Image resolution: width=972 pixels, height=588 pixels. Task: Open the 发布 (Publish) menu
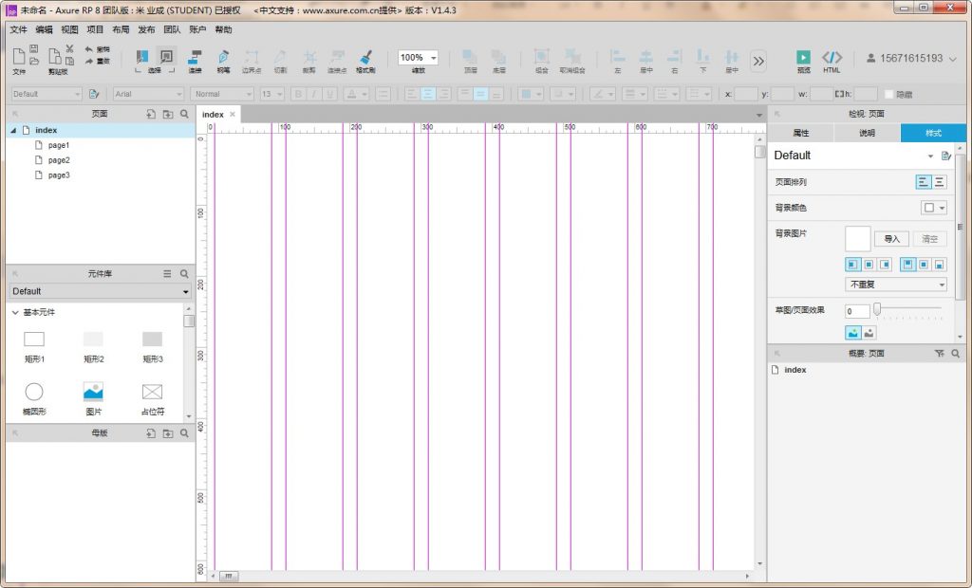[146, 29]
